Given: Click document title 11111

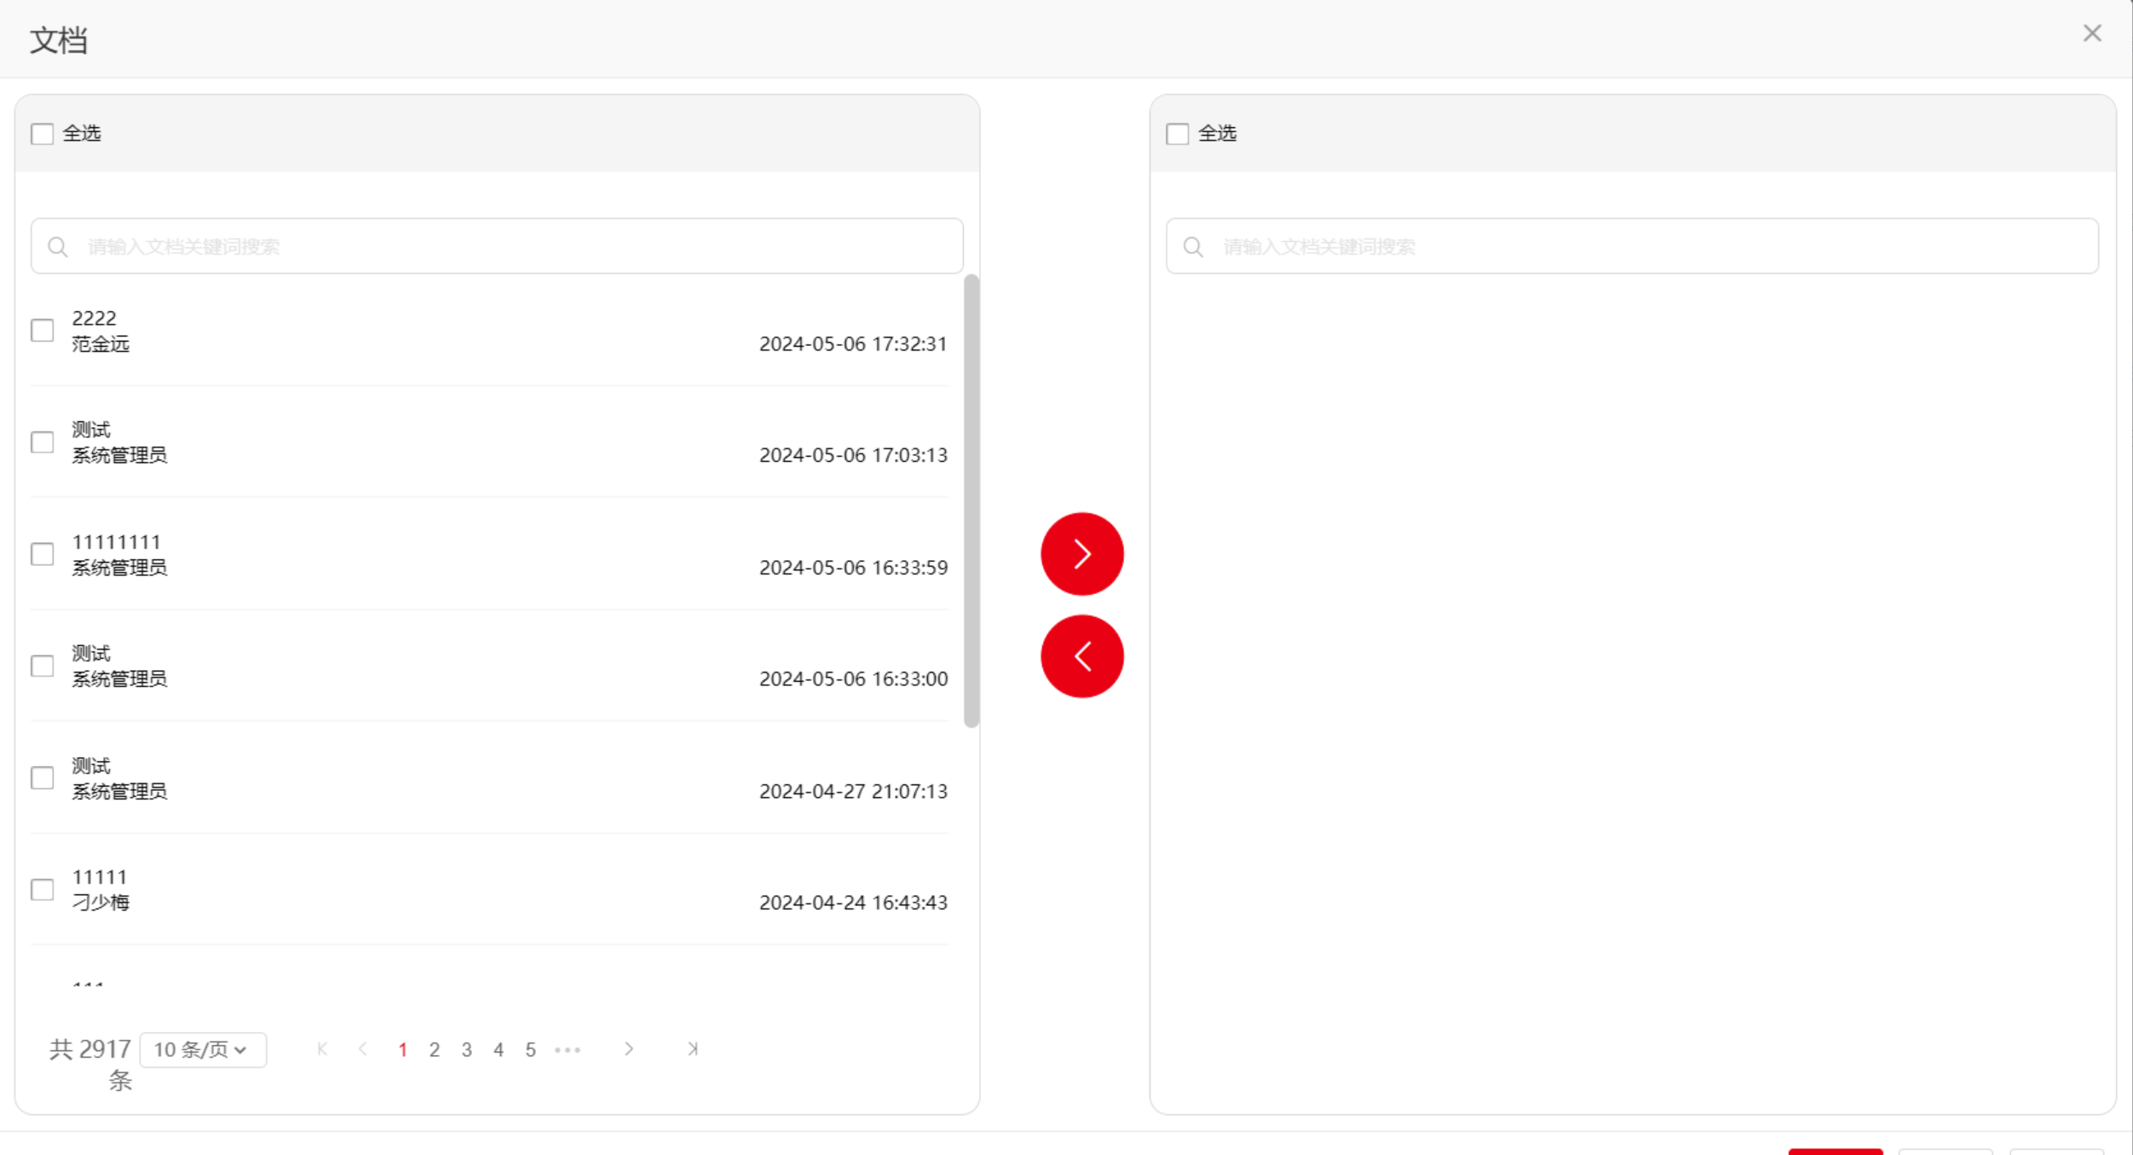Looking at the screenshot, I should (100, 877).
